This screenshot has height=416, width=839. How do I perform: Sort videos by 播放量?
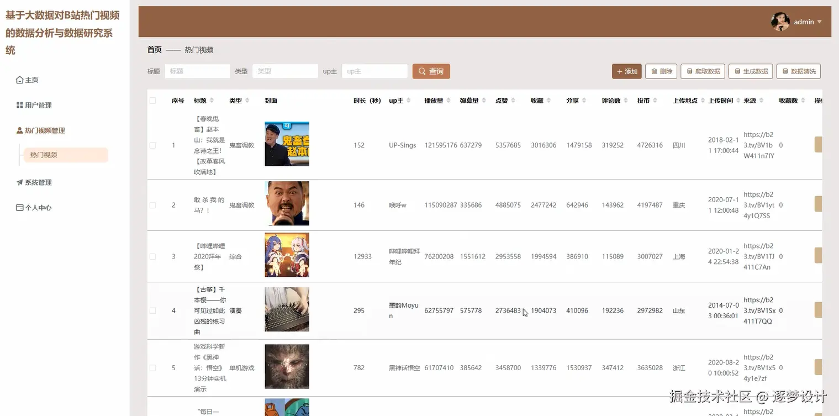pos(448,101)
